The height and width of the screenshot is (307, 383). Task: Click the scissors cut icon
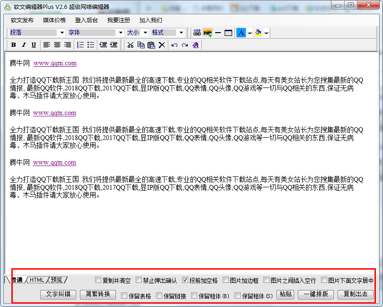(x=131, y=45)
